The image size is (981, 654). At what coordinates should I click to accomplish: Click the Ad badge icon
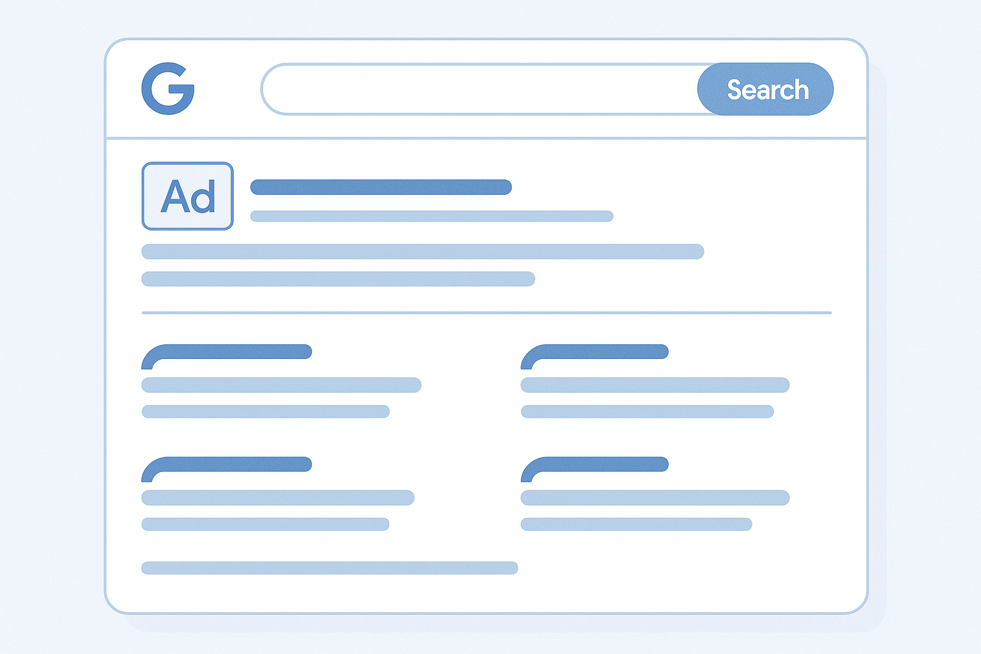(x=187, y=196)
